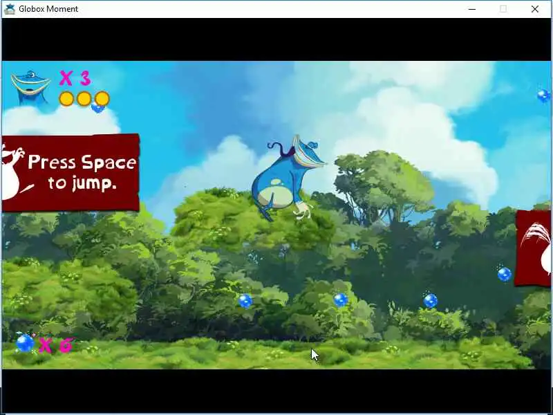Click the blue orb counter icon

[x=25, y=342]
